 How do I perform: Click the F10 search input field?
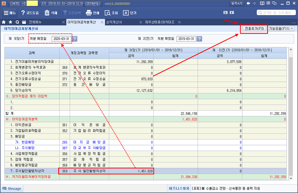pos(276,13)
